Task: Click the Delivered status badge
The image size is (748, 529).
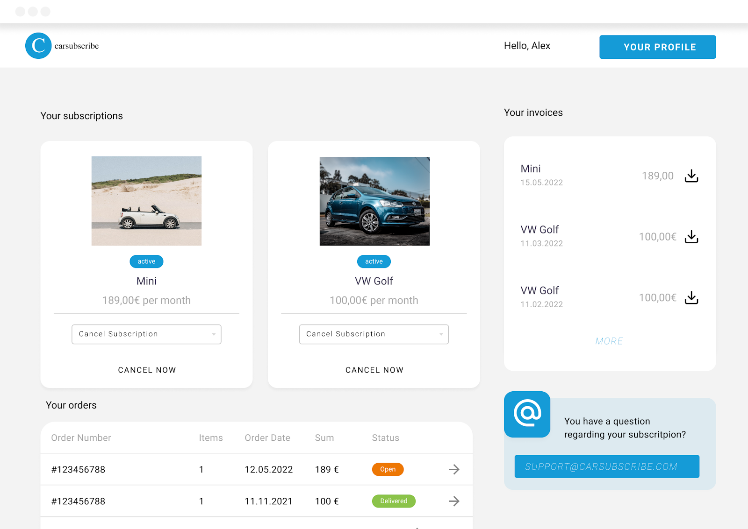Action: pyautogui.click(x=394, y=501)
